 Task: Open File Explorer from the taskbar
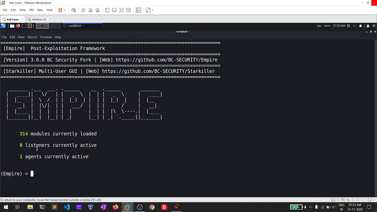click(30, 207)
